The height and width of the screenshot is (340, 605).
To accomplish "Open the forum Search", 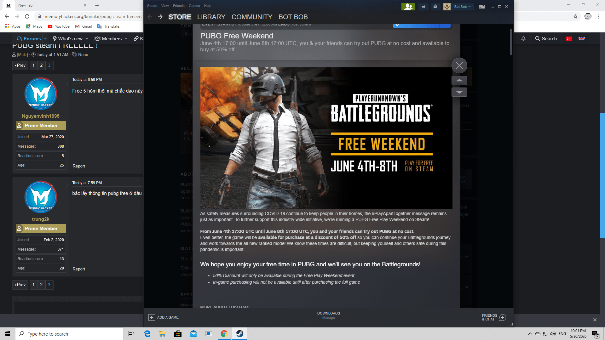I will [546, 39].
